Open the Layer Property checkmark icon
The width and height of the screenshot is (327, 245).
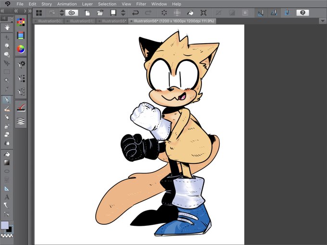21,108
